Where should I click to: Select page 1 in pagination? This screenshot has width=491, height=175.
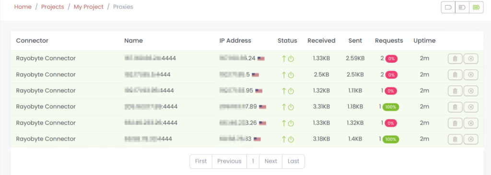coord(253,161)
